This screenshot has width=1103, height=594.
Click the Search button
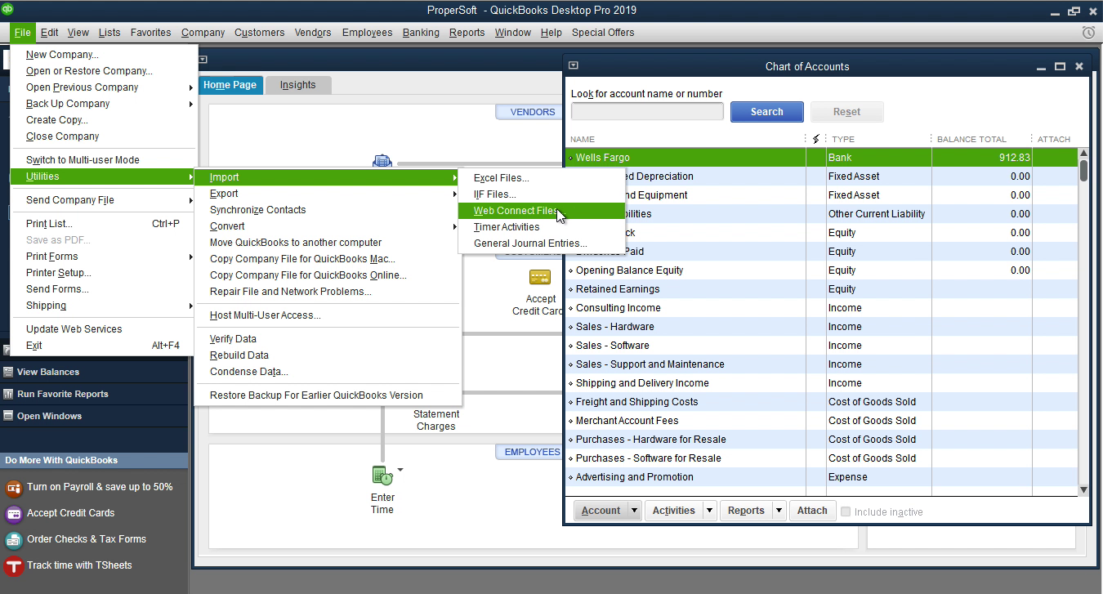coord(766,112)
